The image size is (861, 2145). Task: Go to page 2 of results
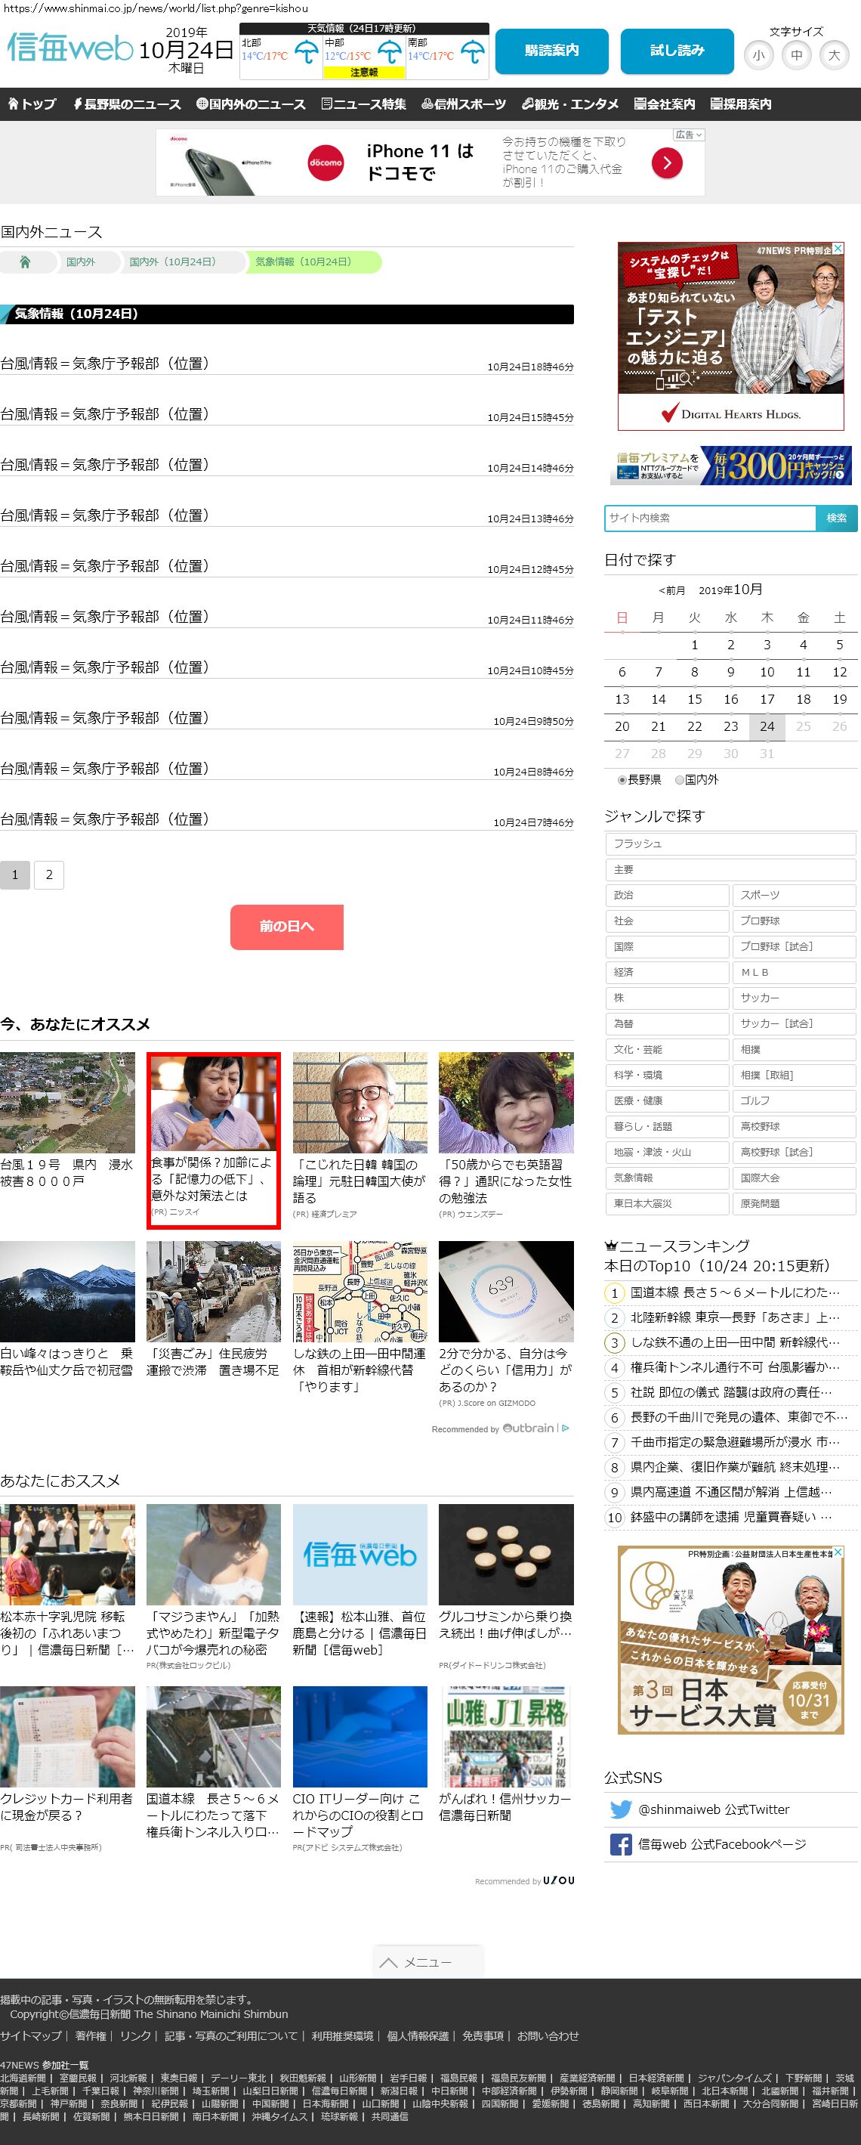[49, 874]
